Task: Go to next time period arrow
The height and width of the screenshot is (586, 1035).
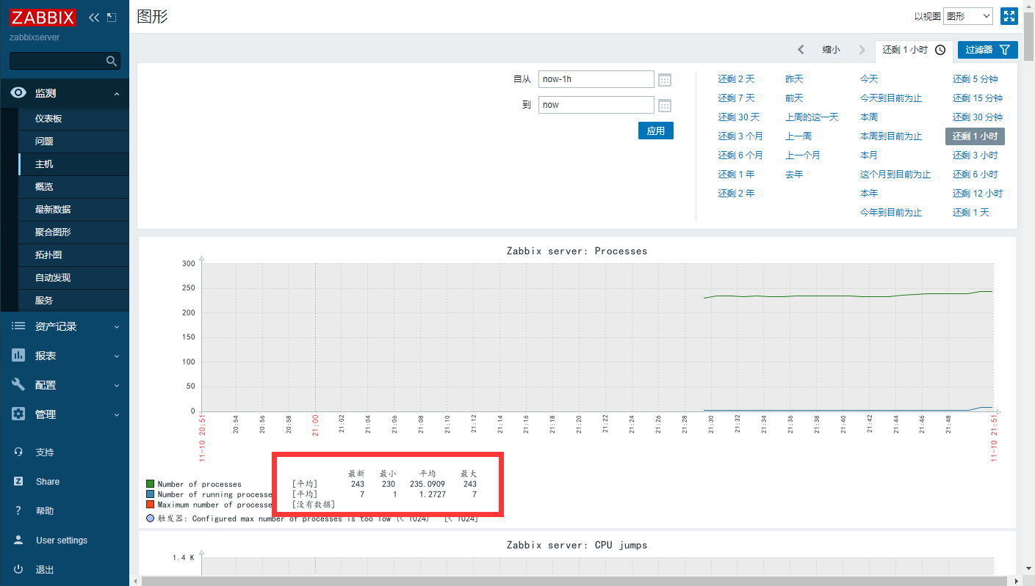Action: pos(862,50)
